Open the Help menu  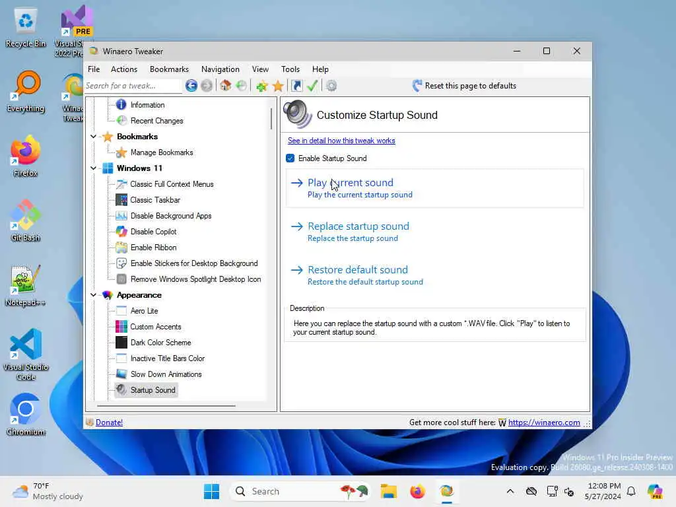(x=320, y=69)
